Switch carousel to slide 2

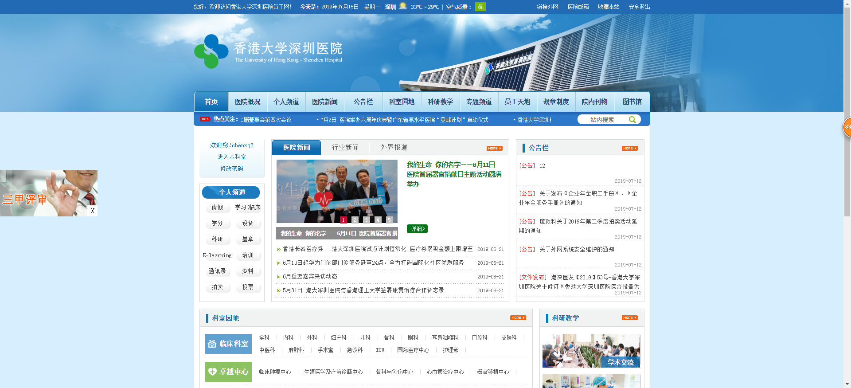[x=355, y=220]
